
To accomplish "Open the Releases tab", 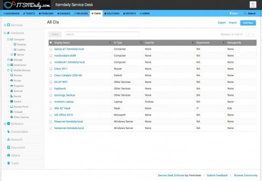I will click(x=81, y=13).
